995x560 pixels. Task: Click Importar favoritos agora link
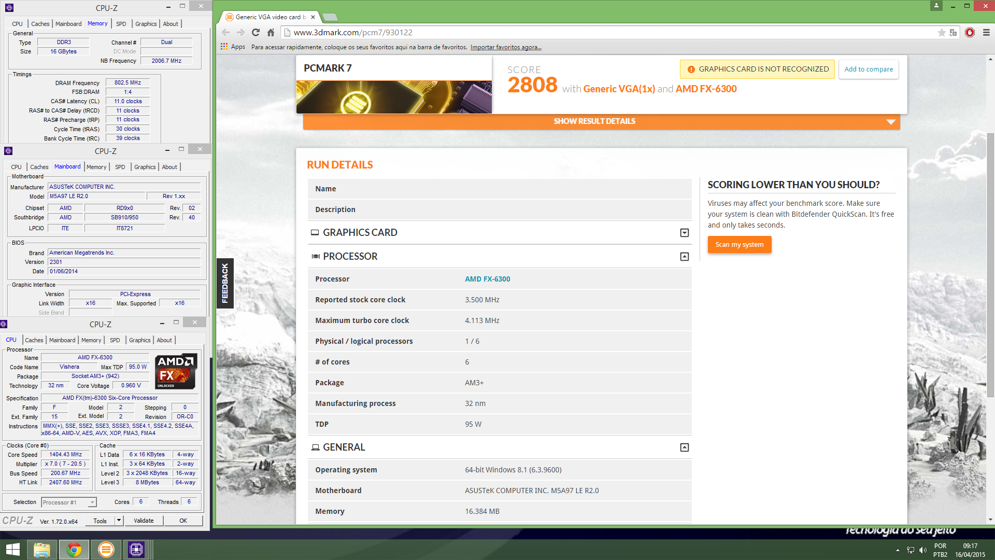click(x=506, y=47)
